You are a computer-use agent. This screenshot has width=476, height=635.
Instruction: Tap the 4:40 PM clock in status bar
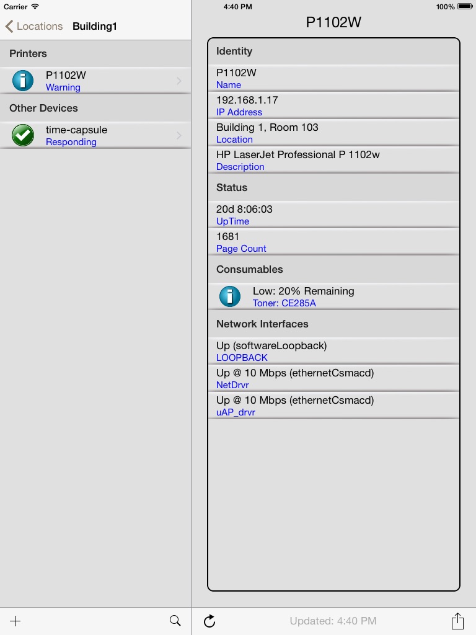[237, 7]
